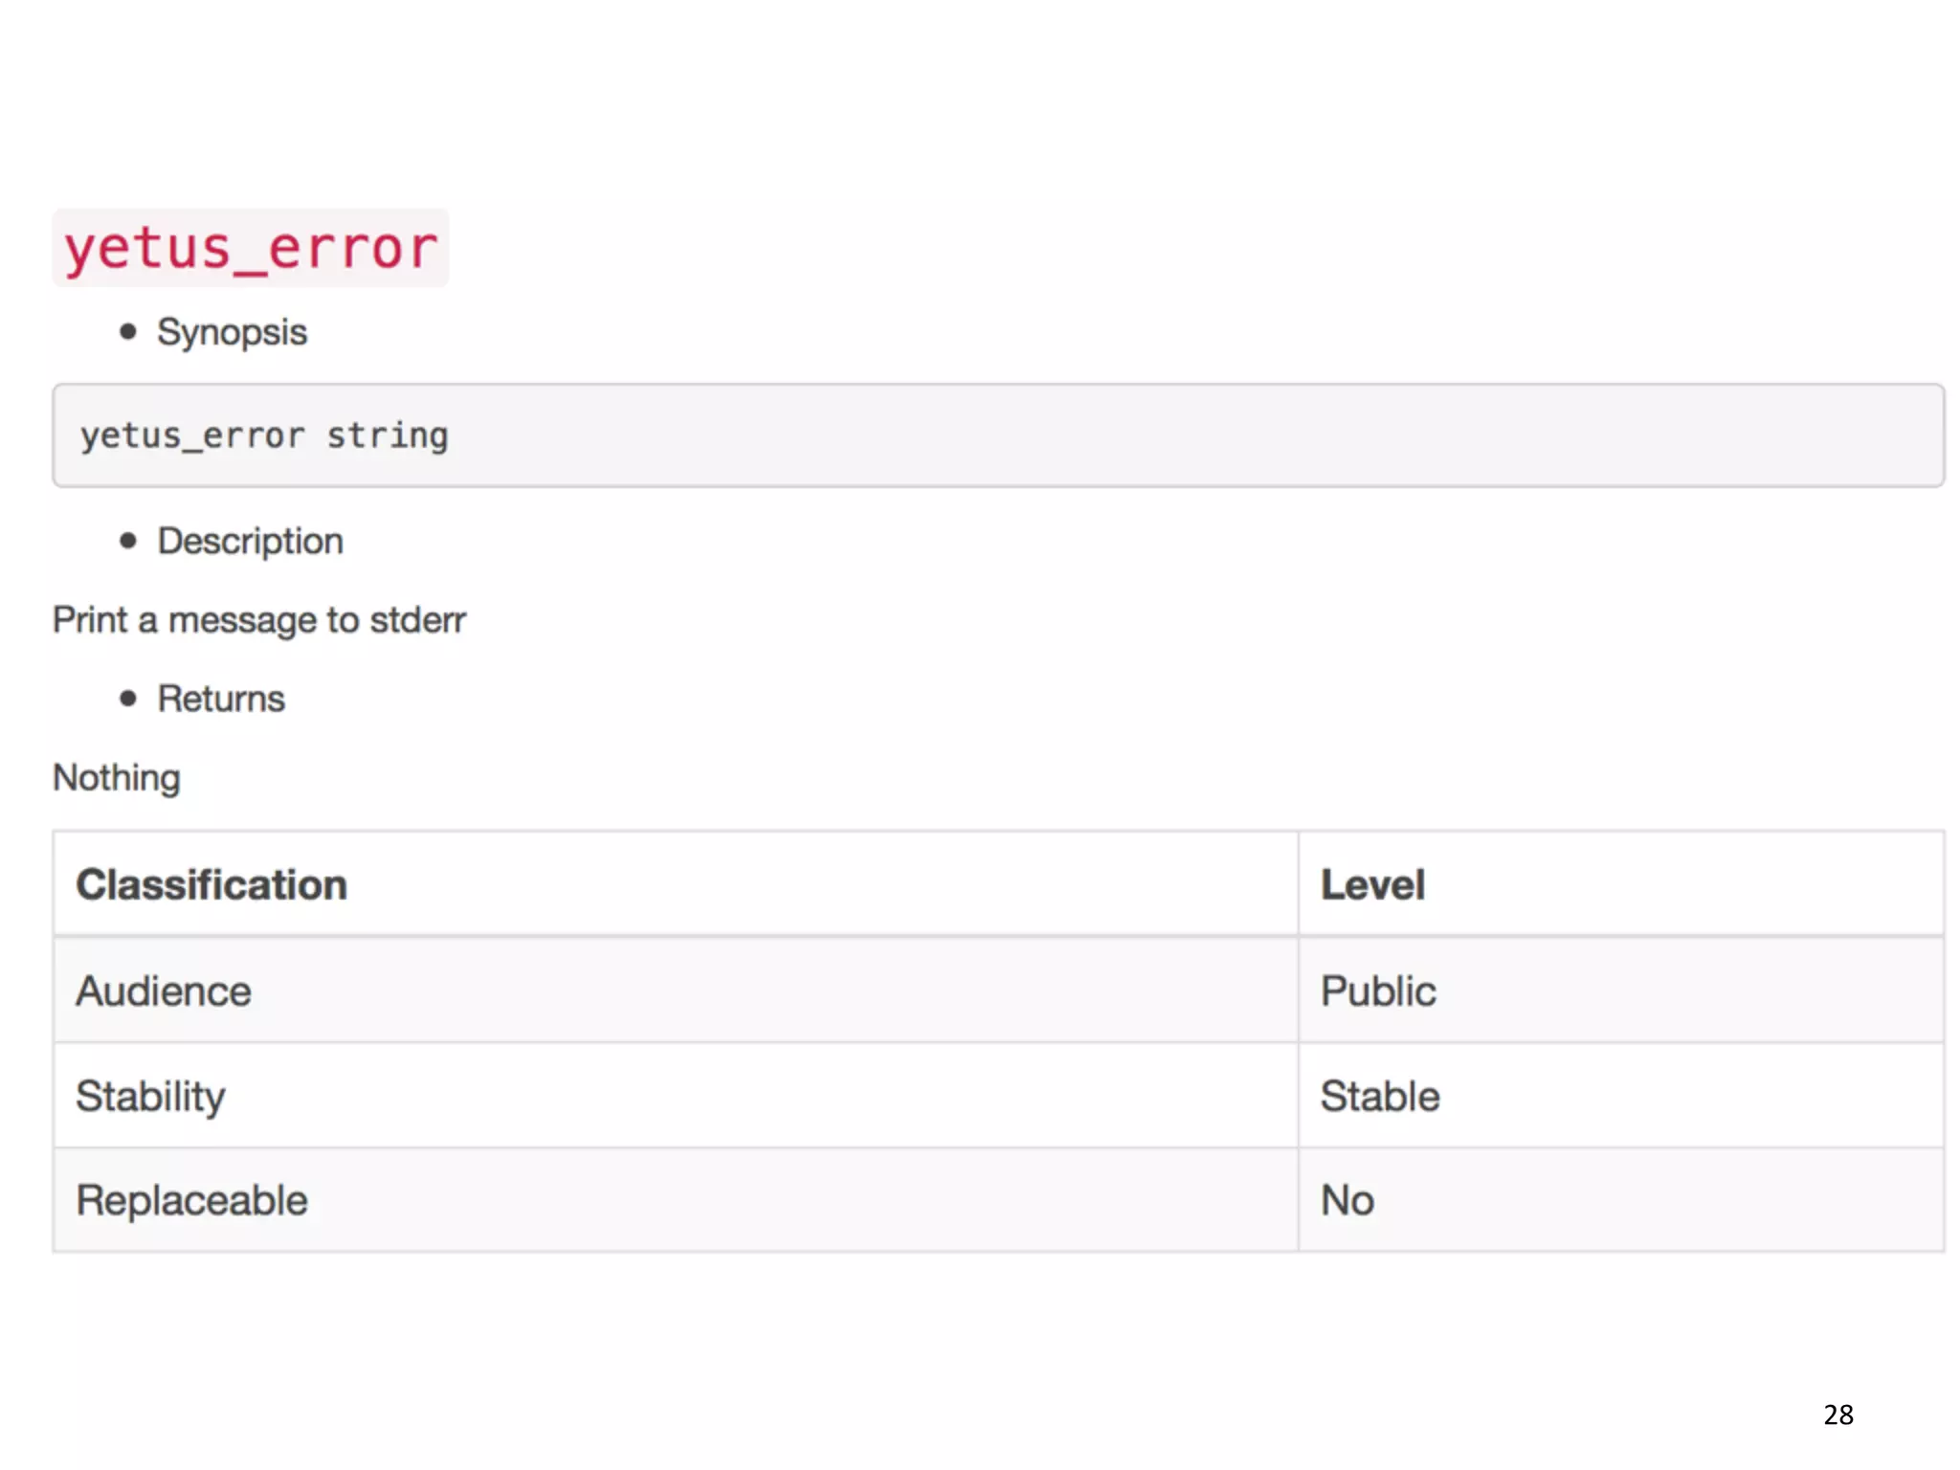Click the bullet dot before Synopsis
This screenshot has height=1470, width=1960.
(128, 332)
